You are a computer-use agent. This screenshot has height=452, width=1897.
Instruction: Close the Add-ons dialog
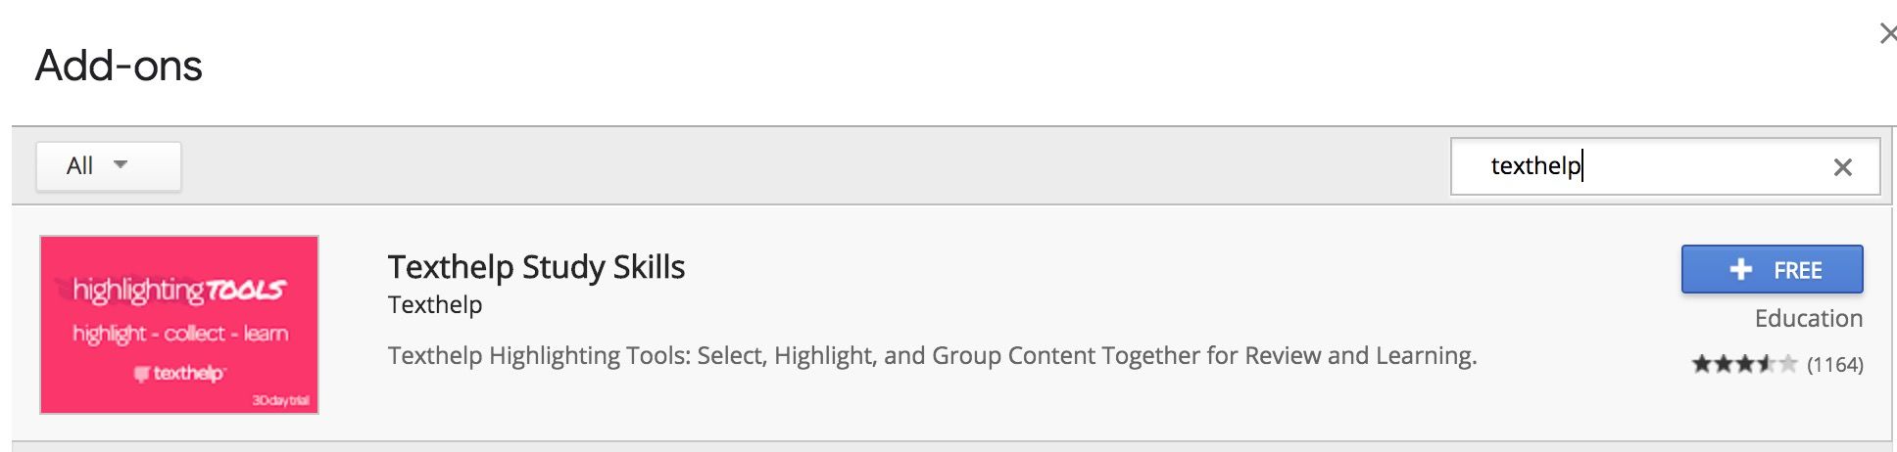(x=1887, y=34)
